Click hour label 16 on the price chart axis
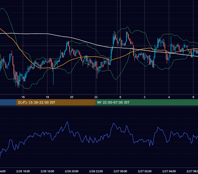198x174 pixels. (x=23, y=97)
